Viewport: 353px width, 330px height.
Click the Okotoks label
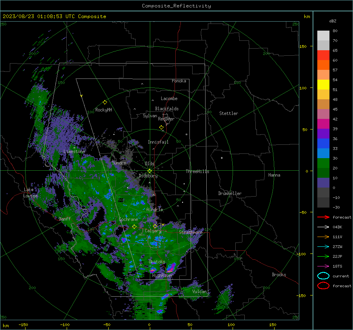(157, 262)
